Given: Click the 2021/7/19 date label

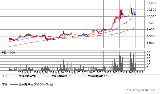Looking at the screenshot, I should coord(120,72).
